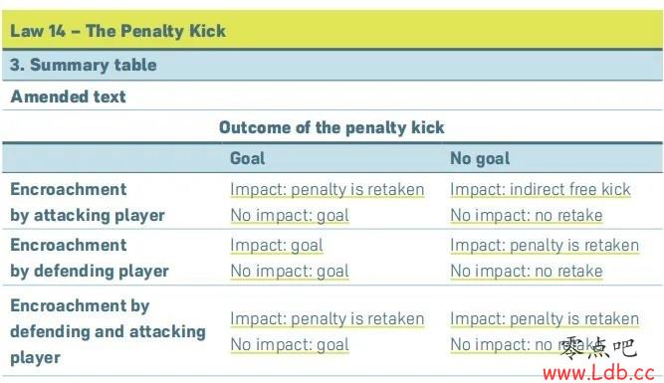664x383 pixels.
Task: Click 'Impact: penalty is retaken' under Goal, attacking row
Action: point(328,190)
